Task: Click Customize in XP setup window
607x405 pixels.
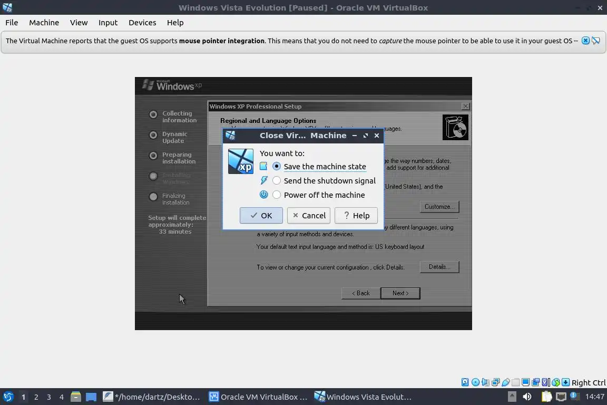Action: (x=439, y=207)
